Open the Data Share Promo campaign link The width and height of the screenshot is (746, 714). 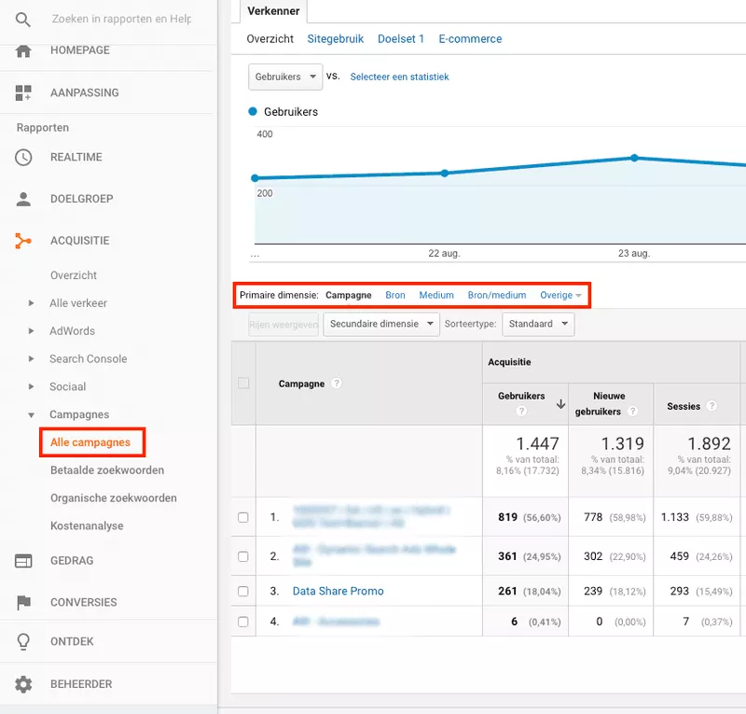[x=338, y=591]
